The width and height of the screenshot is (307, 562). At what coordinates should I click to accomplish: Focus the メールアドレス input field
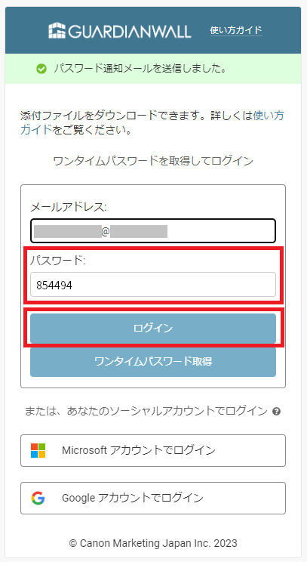click(x=153, y=230)
